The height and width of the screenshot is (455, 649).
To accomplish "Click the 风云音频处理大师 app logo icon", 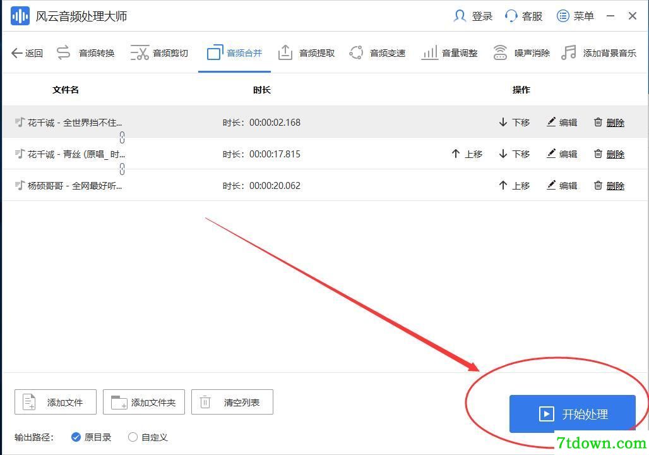I will pyautogui.click(x=20, y=16).
